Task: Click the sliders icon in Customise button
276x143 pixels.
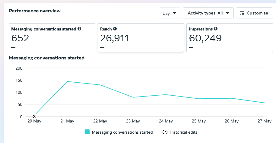Action: point(242,13)
